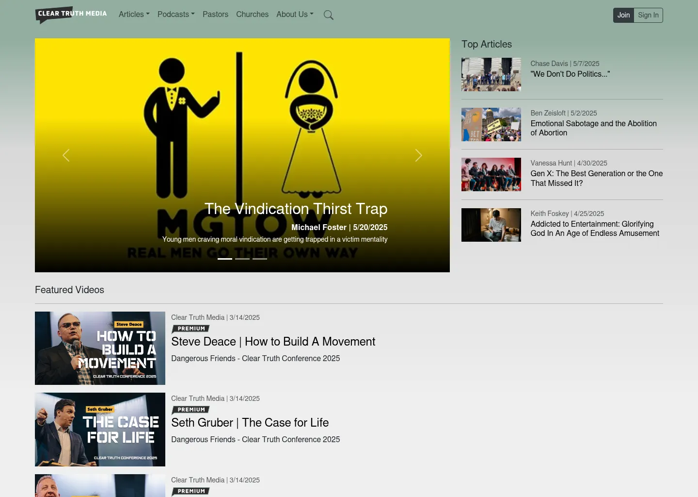This screenshot has height=497, width=698.
Task: Click the Join button
Action: pos(623,15)
